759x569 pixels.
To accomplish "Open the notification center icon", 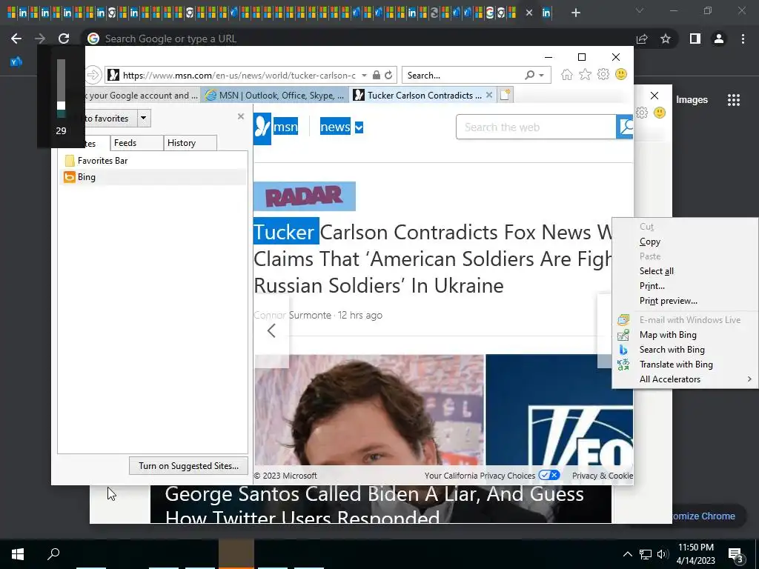I will [735, 555].
